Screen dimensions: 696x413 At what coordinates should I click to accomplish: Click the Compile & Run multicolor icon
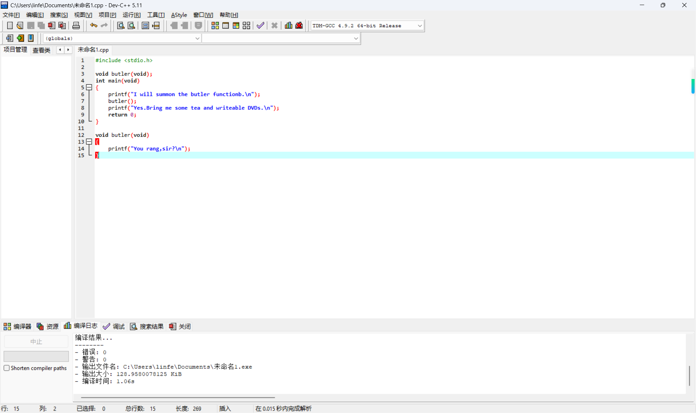(x=236, y=25)
